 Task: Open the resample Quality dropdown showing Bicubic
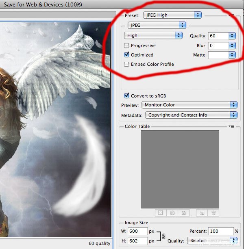(x=212, y=241)
